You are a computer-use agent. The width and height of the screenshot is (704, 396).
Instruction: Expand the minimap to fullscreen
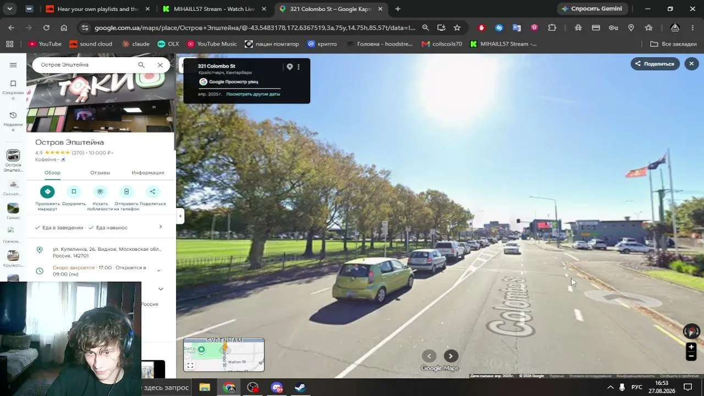190,365
